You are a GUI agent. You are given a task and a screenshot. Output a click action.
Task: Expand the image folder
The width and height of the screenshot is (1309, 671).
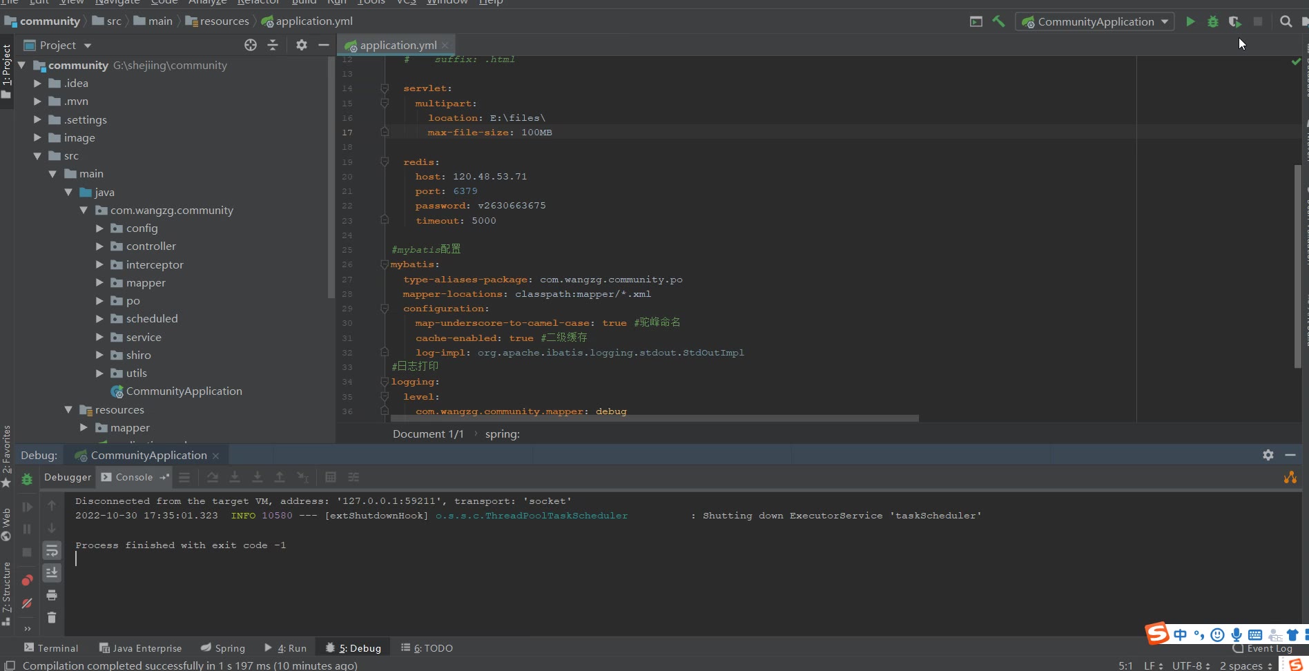pyautogui.click(x=37, y=138)
